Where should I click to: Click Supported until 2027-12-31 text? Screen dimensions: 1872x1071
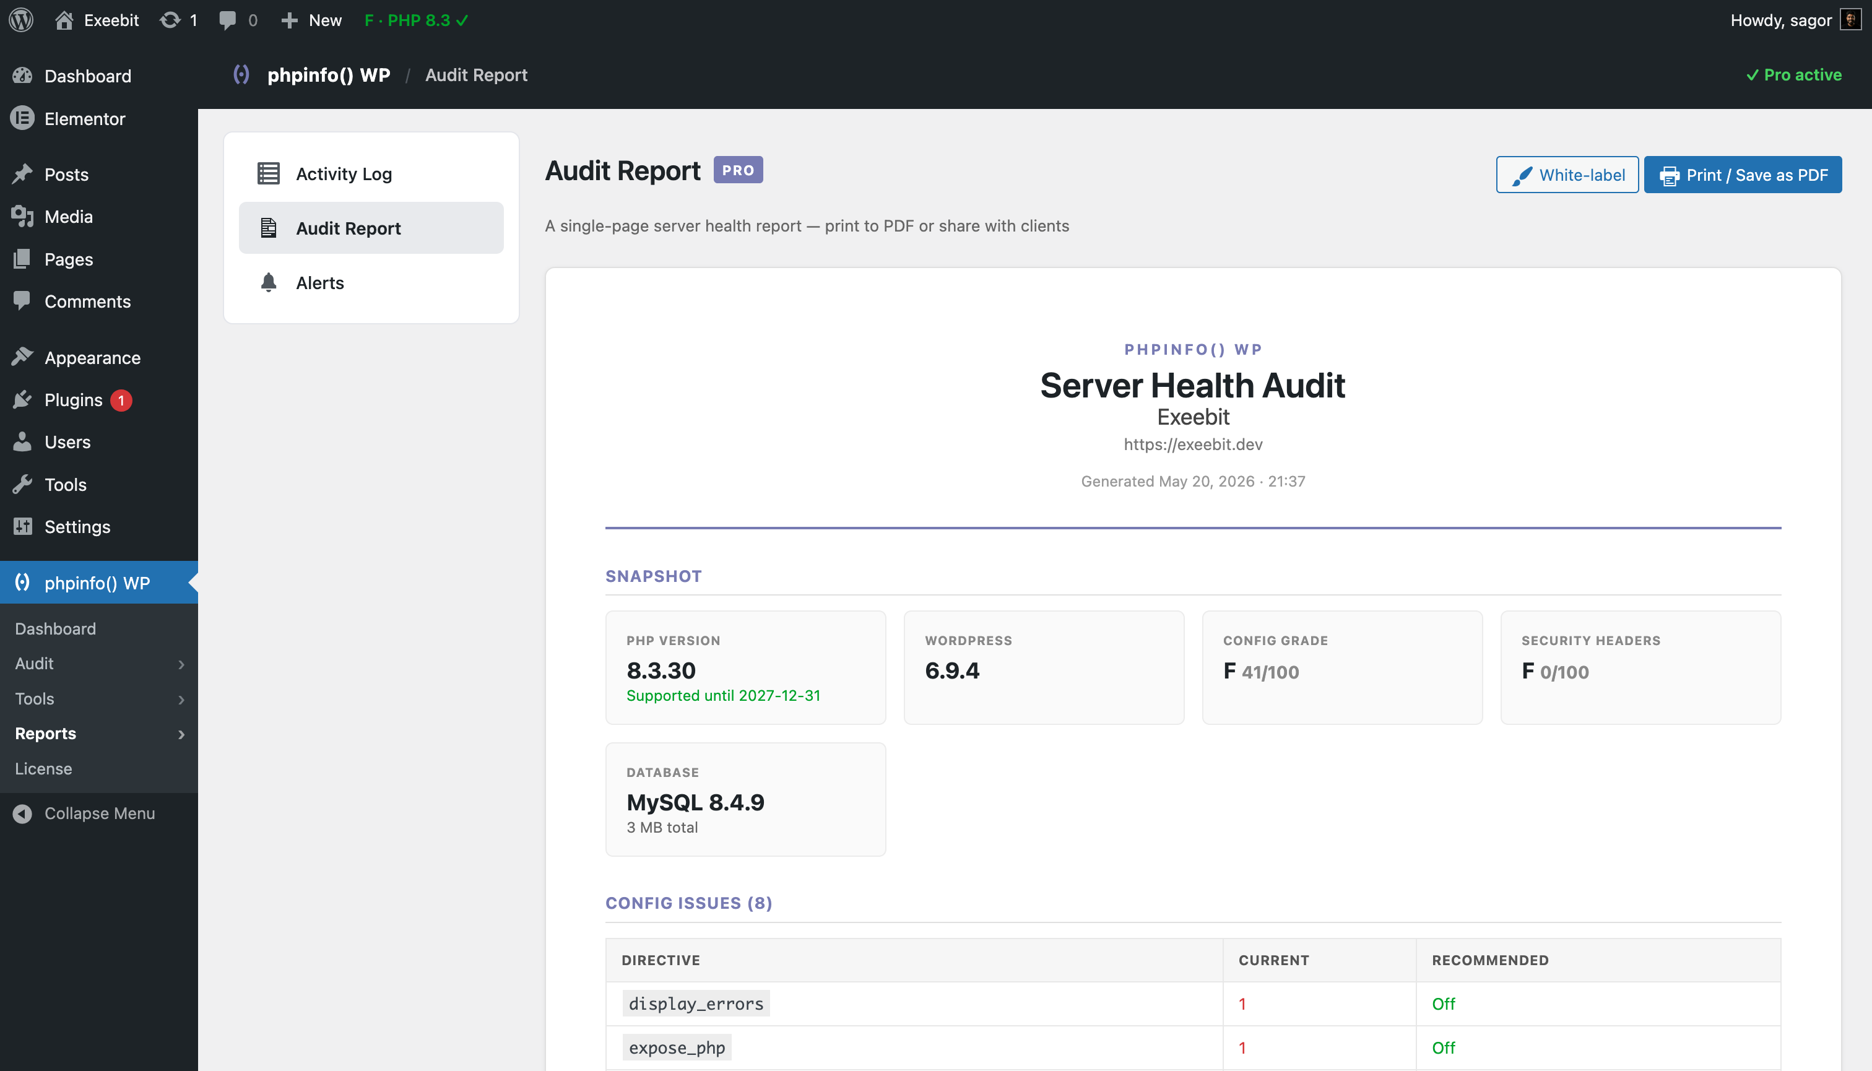click(x=724, y=695)
